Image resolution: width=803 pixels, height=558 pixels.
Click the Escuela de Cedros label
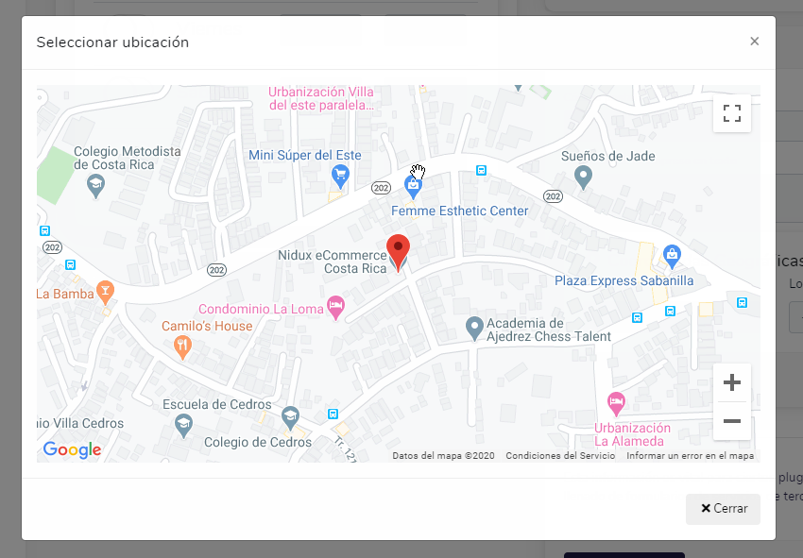[217, 404]
